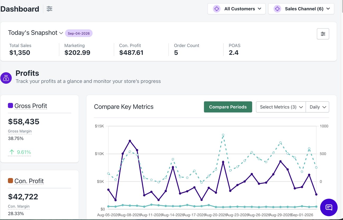Click the green up arrow by 9.61%

coord(12,152)
